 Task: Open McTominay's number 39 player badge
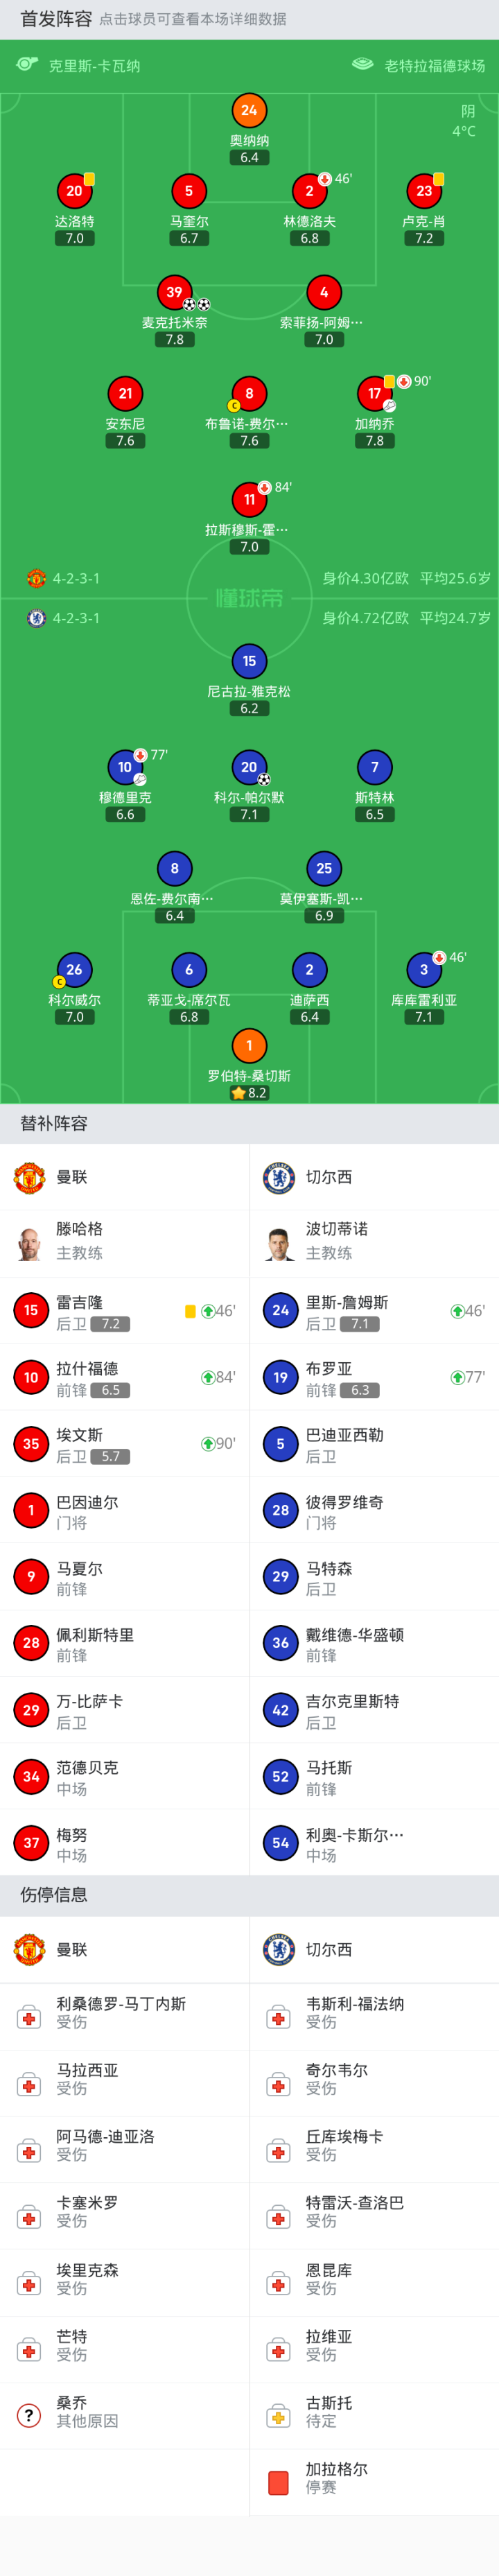tap(174, 292)
